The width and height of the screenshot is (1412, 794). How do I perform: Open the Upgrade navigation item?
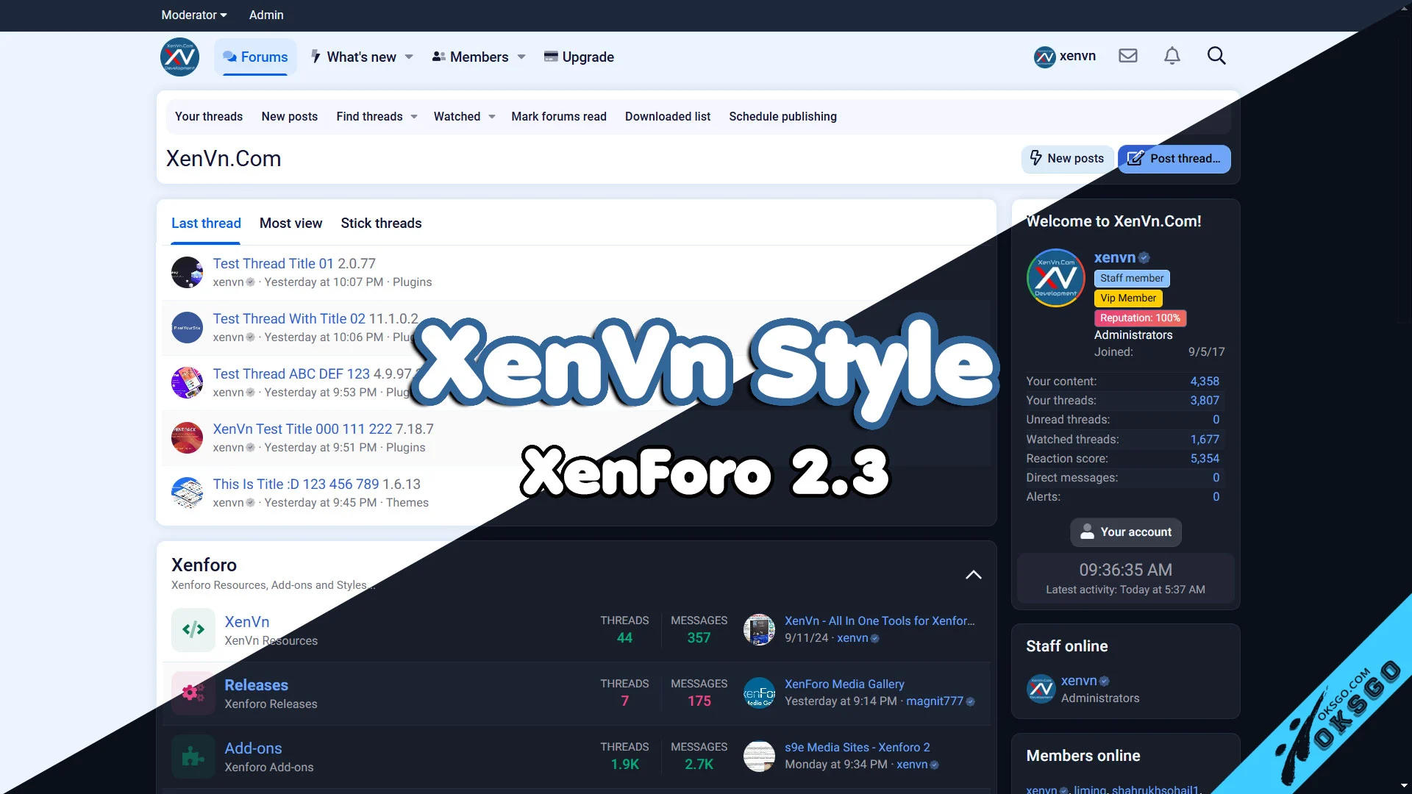tap(579, 57)
